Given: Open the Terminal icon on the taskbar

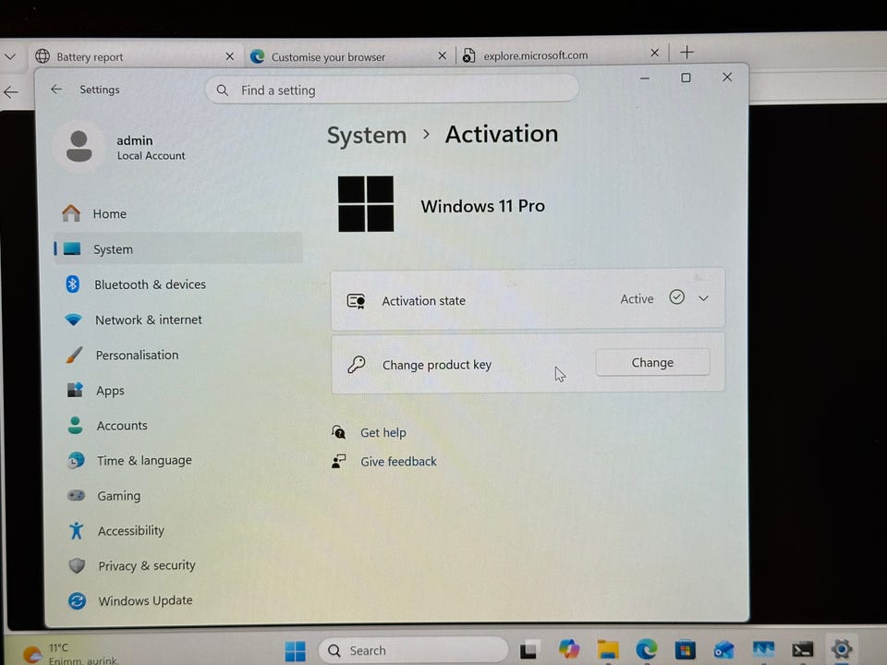Looking at the screenshot, I should pyautogui.click(x=802, y=649).
